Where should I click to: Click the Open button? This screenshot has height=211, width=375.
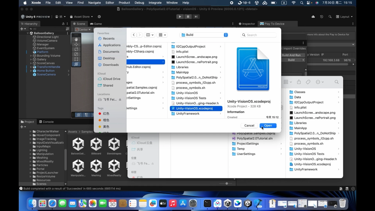[268, 125]
